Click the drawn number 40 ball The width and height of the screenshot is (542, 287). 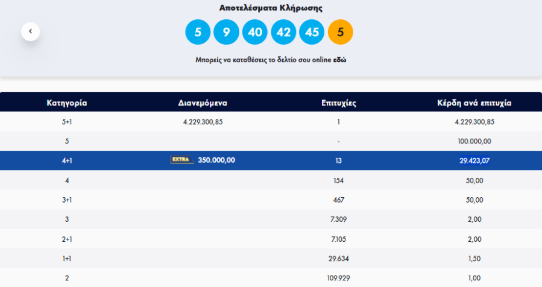[254, 32]
